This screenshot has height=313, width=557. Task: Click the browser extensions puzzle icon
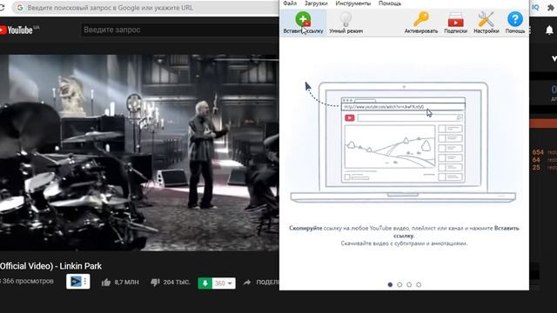pyautogui.click(x=551, y=8)
